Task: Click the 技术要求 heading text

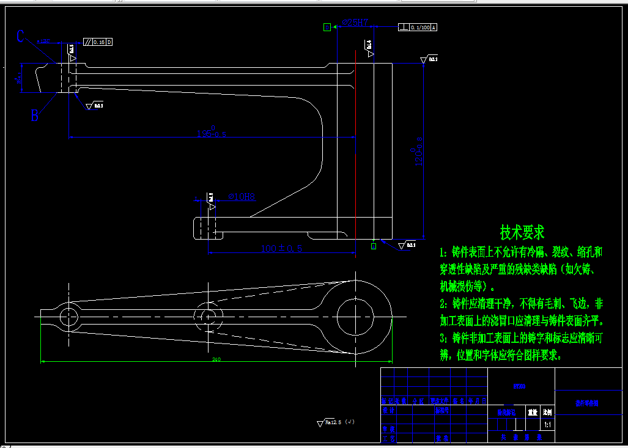Action: click(523, 232)
